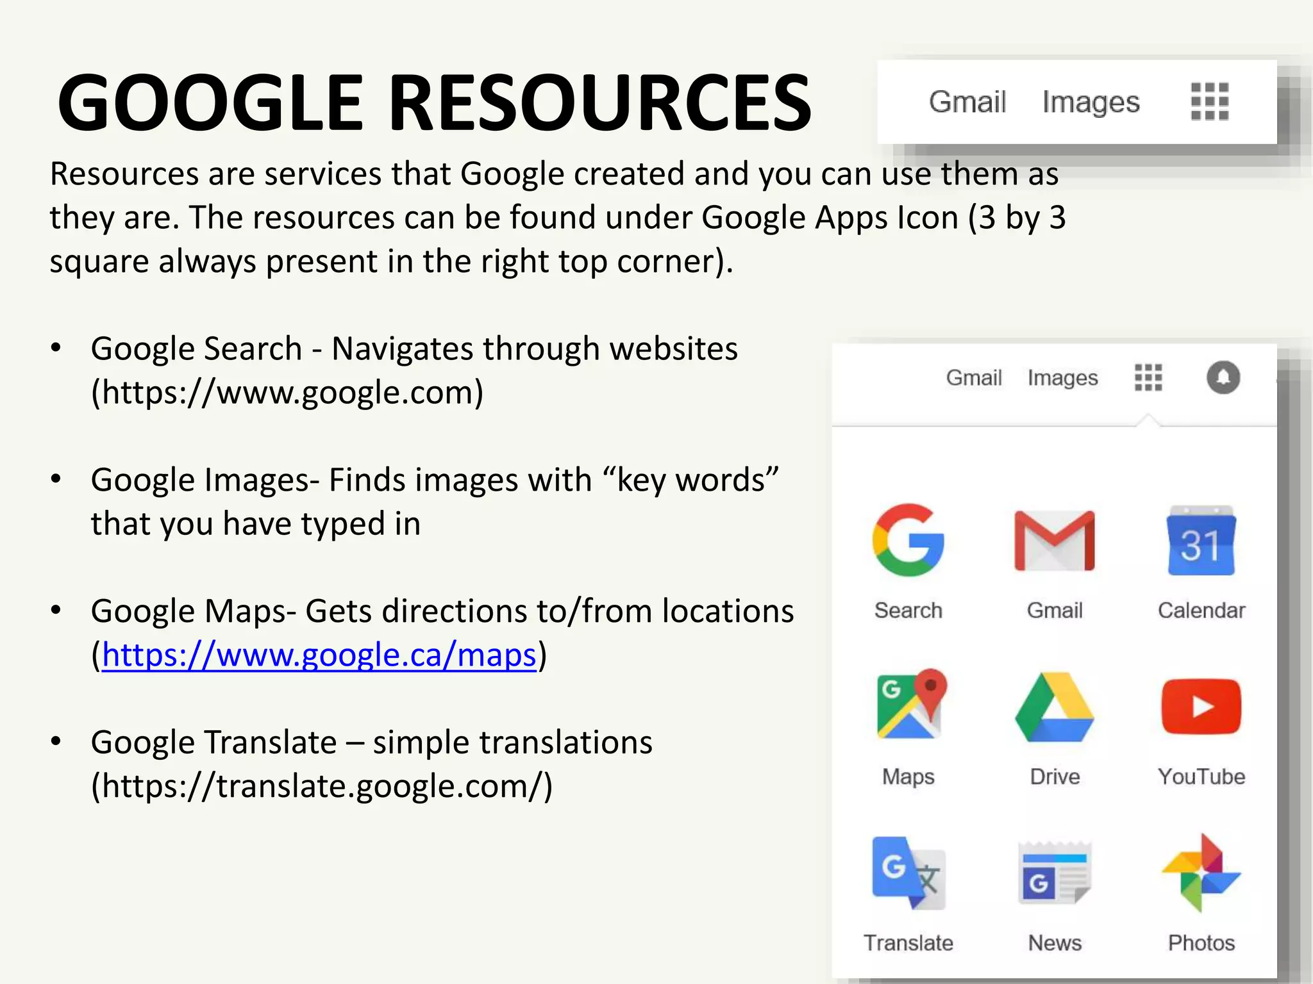Open the Google Translate icon
Screen dimensions: 1313x984
(x=908, y=873)
